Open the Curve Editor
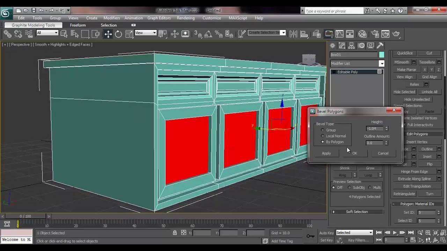 [339, 34]
